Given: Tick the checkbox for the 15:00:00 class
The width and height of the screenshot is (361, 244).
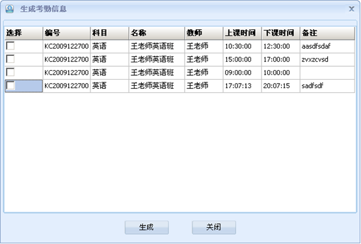Looking at the screenshot, I should click(10, 59).
